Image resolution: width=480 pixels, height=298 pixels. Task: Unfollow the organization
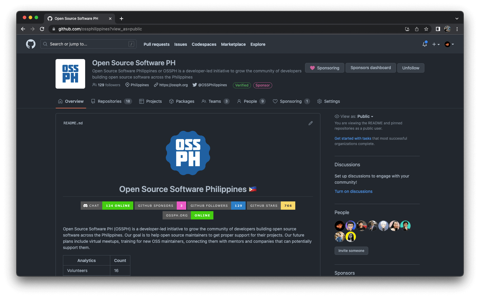coord(411,68)
